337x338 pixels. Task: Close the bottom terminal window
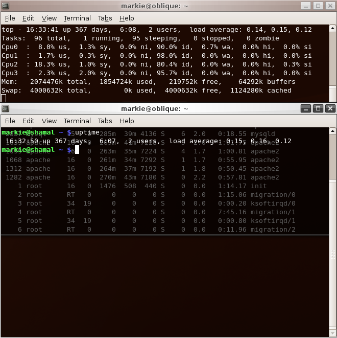click(x=330, y=108)
